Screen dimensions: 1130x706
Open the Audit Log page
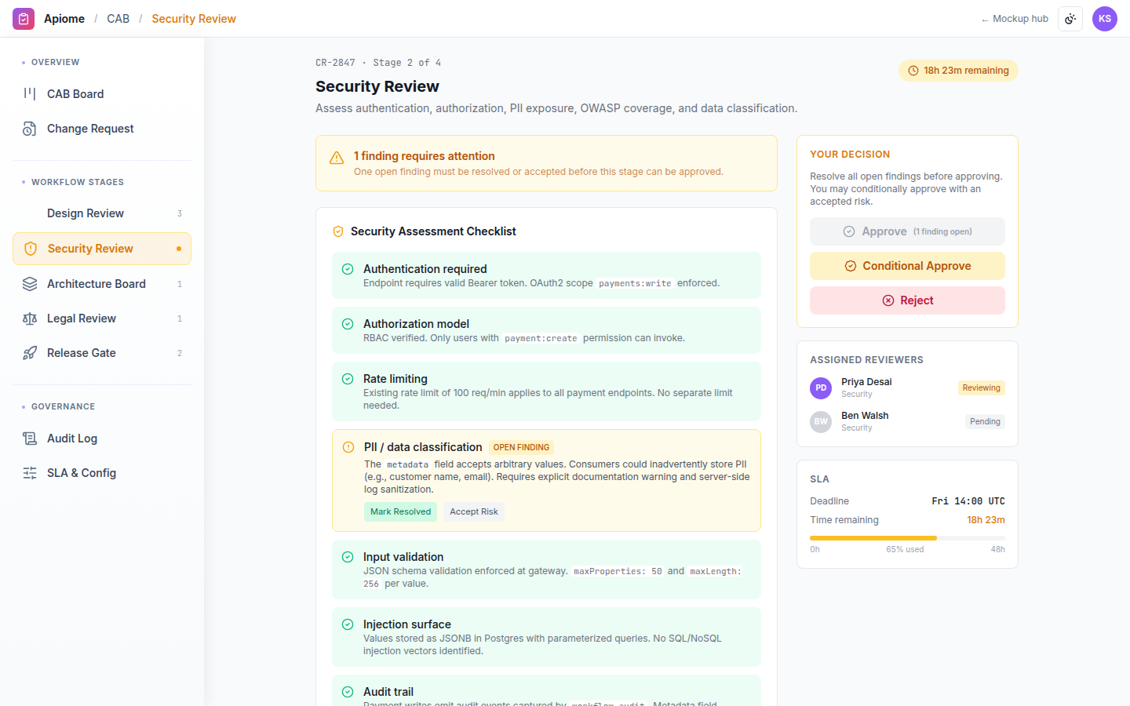[x=102, y=439]
